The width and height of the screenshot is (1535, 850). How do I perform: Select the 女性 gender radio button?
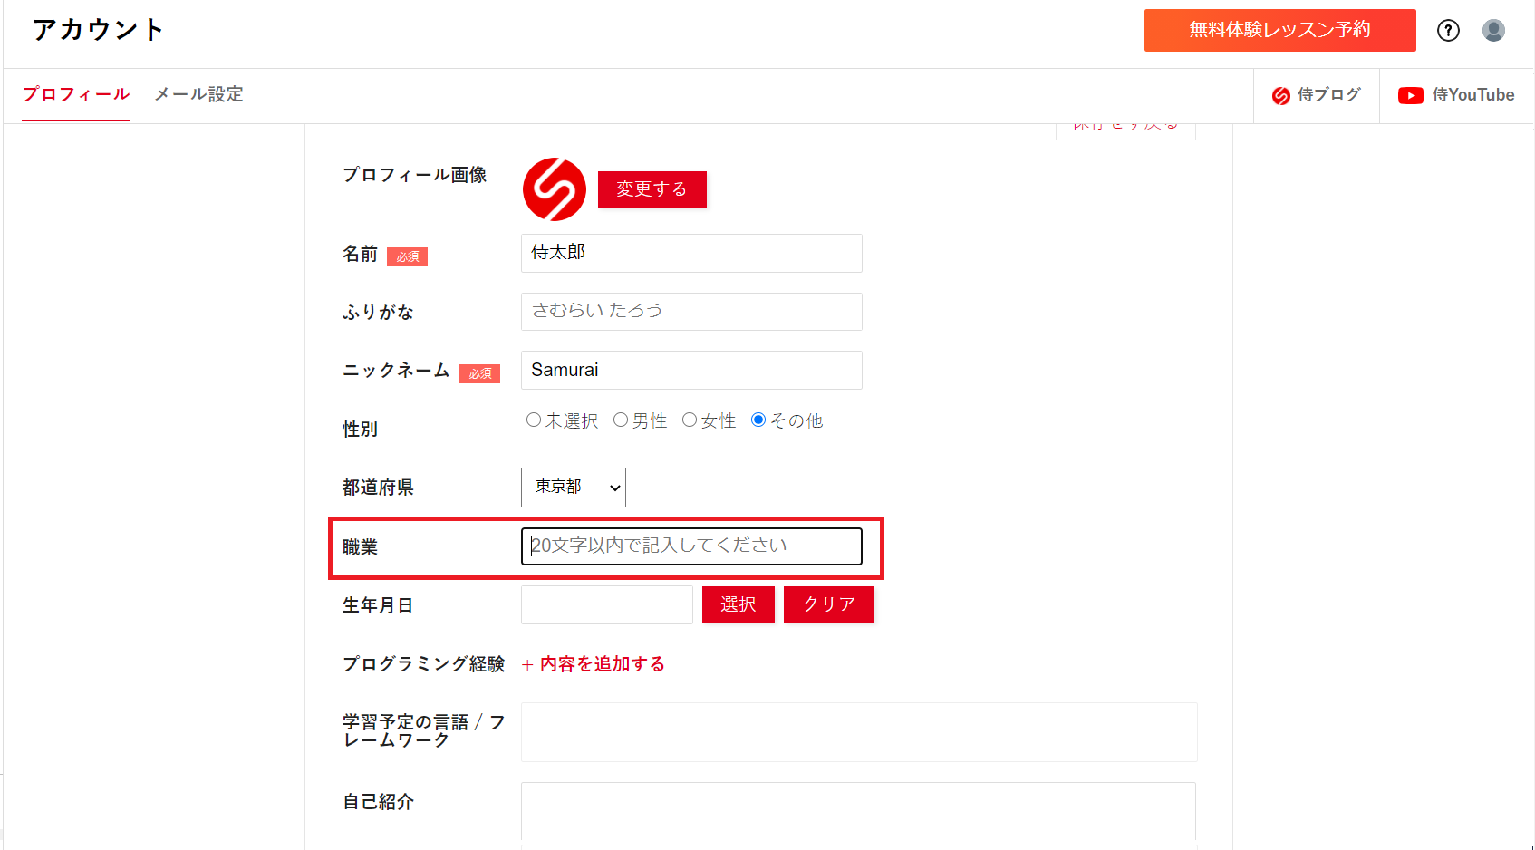point(690,420)
